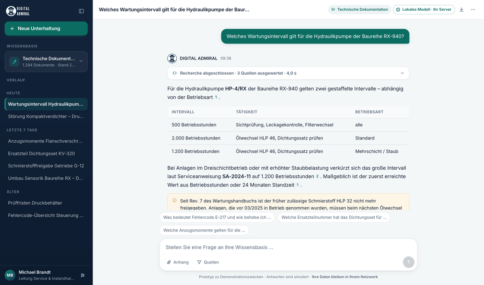
Task: Open Umbau Sensorik Baureihe RX conversation
Action: [46, 178]
